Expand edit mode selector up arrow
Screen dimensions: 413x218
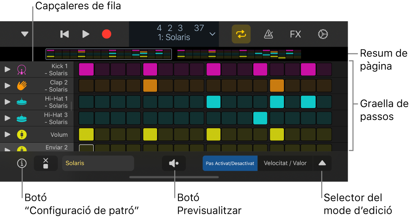tap(322, 163)
